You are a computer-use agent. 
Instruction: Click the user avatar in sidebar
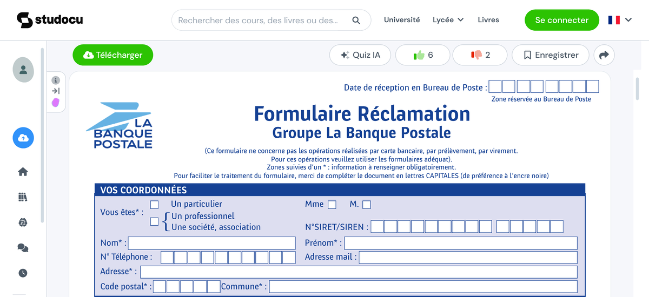pos(23,70)
